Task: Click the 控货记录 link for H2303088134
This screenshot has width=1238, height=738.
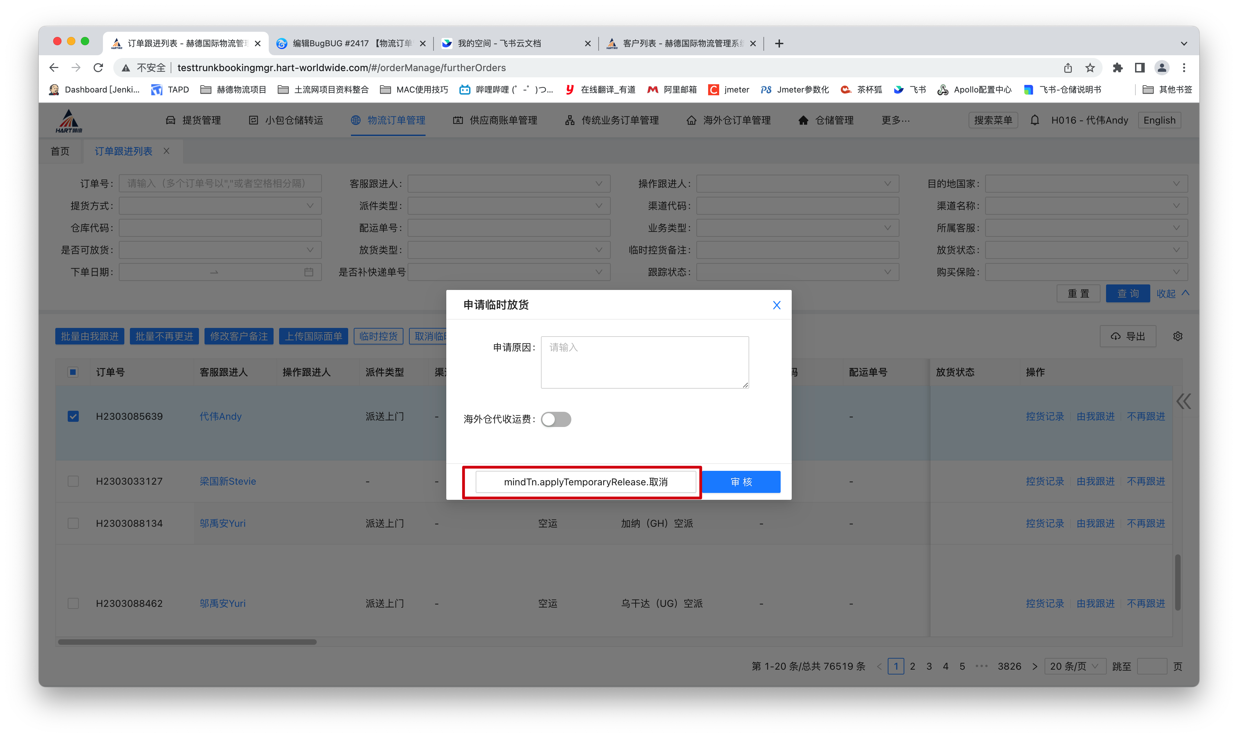Action: coord(1045,523)
